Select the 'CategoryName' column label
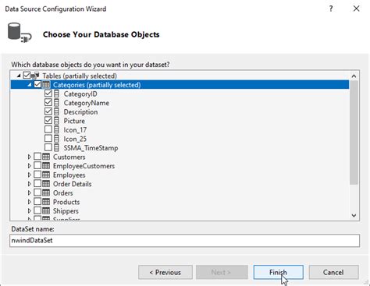The width and height of the screenshot is (370, 286). [x=87, y=103]
